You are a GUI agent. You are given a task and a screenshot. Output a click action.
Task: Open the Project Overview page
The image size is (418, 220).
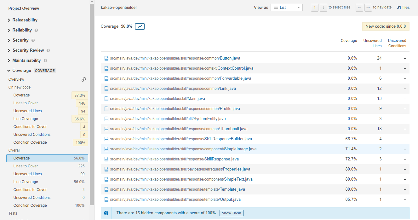tap(24, 8)
